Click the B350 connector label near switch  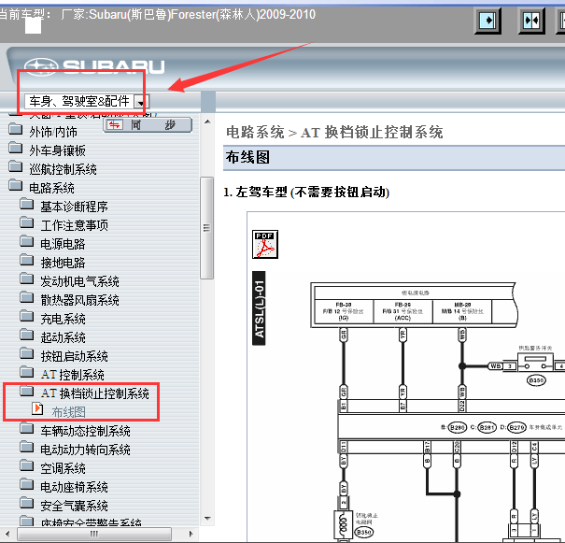(536, 380)
